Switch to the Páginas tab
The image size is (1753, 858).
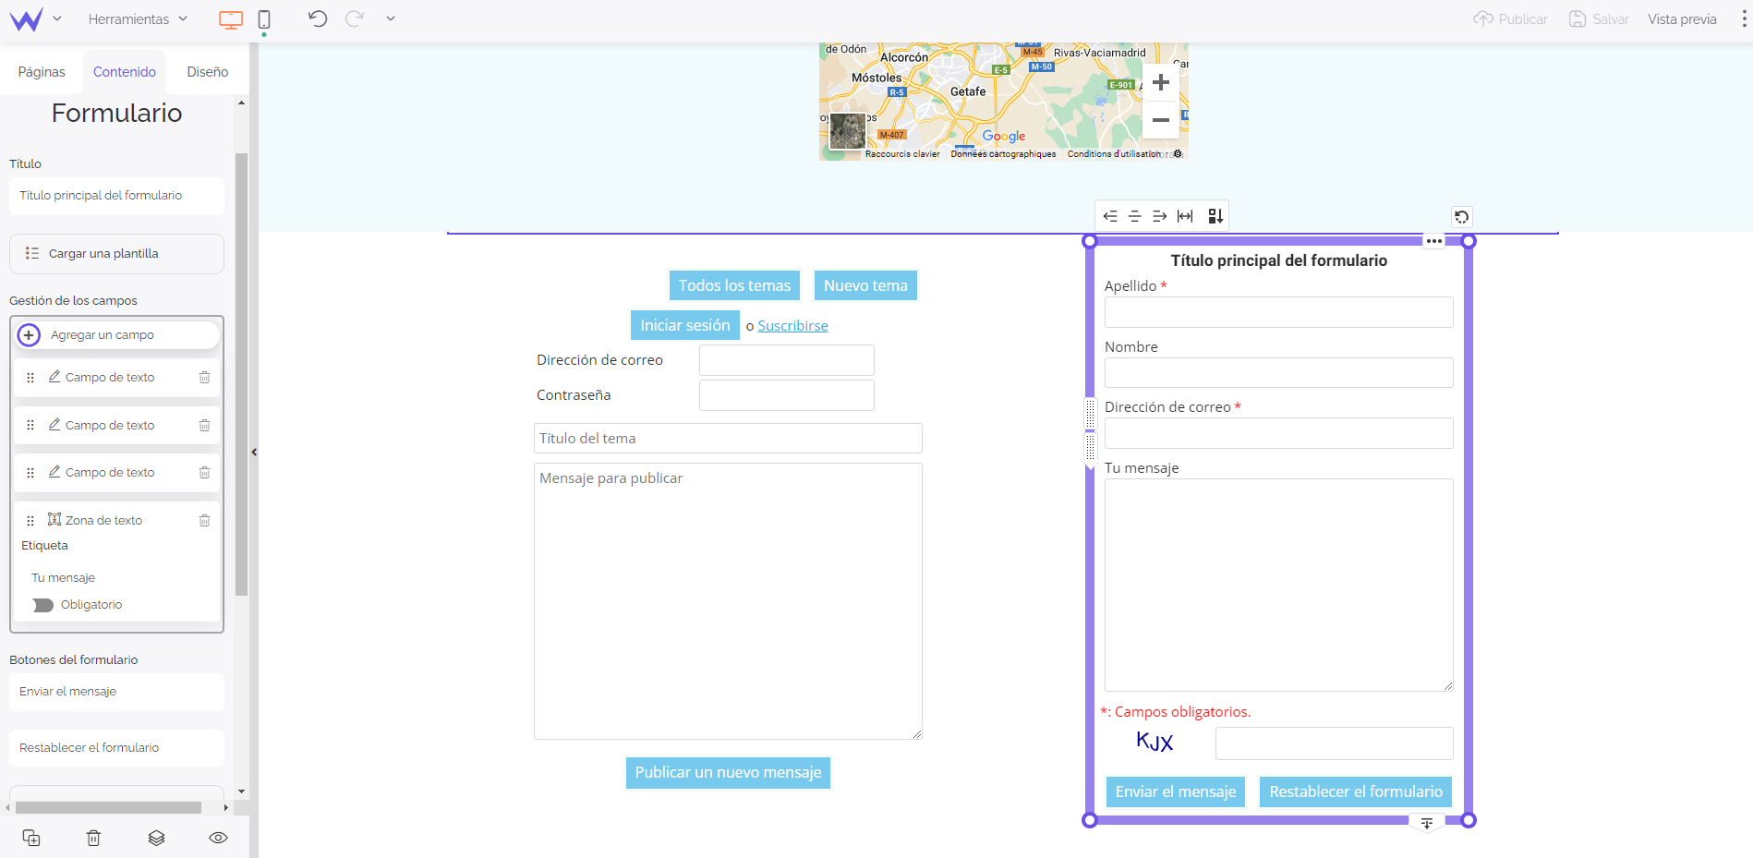pyautogui.click(x=42, y=72)
